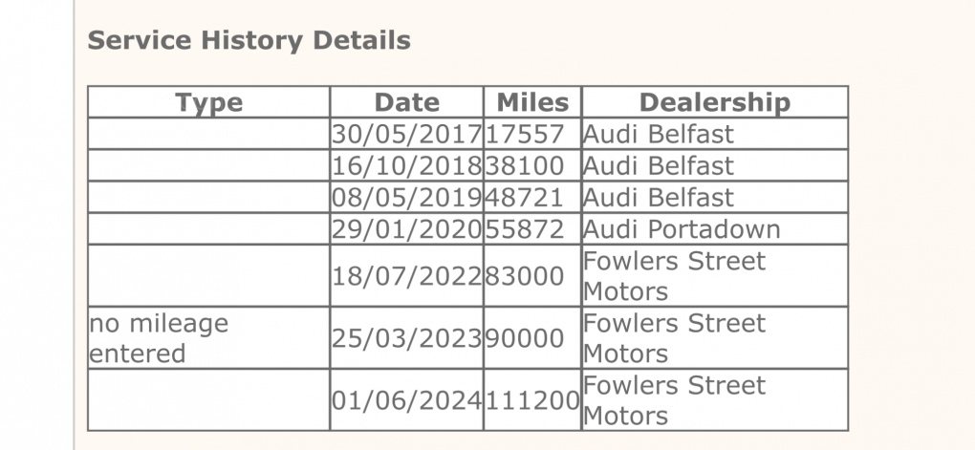Click the 38100 miles value

click(x=526, y=166)
